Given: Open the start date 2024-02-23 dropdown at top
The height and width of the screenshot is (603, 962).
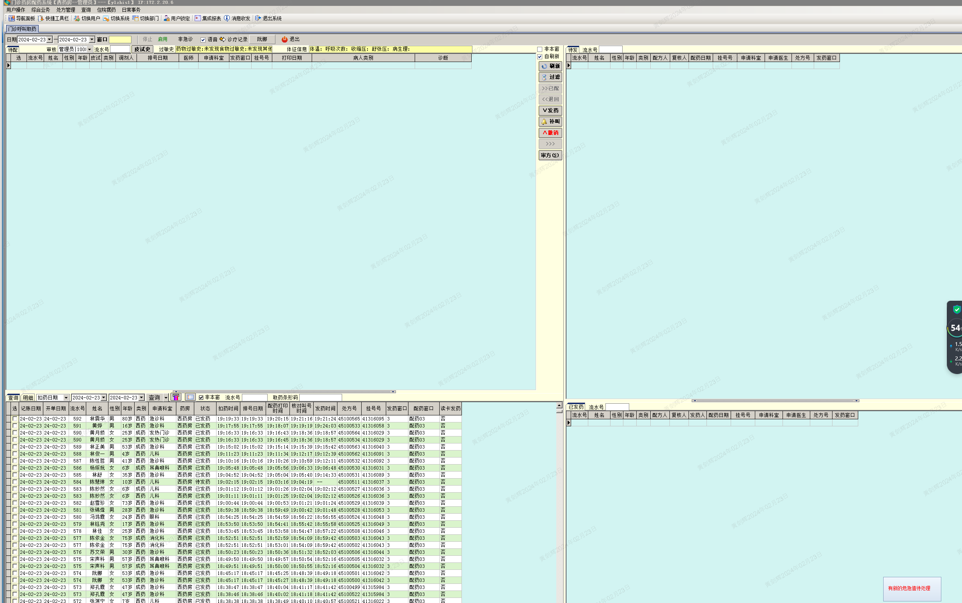Looking at the screenshot, I should (50, 39).
